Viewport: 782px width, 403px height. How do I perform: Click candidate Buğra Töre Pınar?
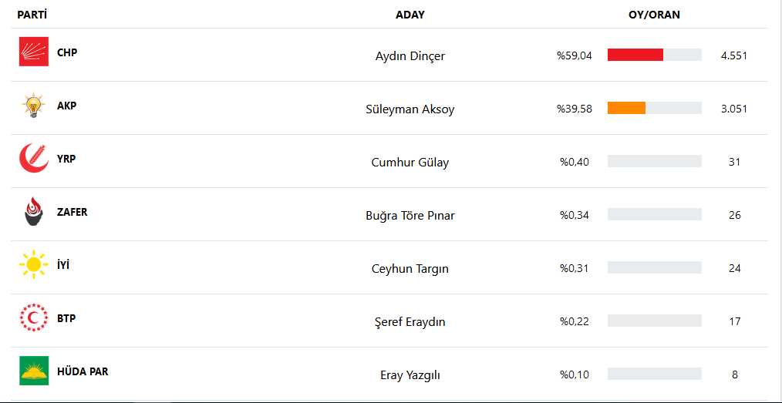(x=410, y=216)
